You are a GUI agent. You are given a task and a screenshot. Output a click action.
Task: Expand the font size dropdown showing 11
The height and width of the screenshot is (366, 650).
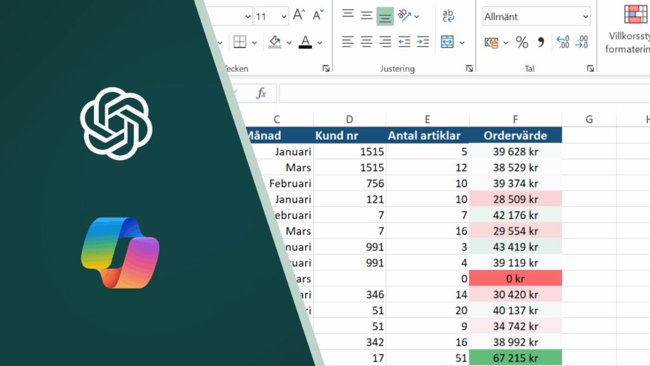tap(282, 17)
